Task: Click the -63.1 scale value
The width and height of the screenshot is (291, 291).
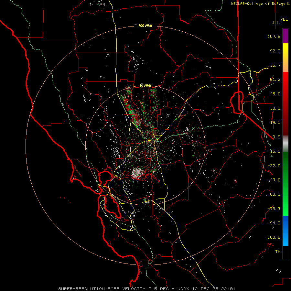Action: click(274, 194)
